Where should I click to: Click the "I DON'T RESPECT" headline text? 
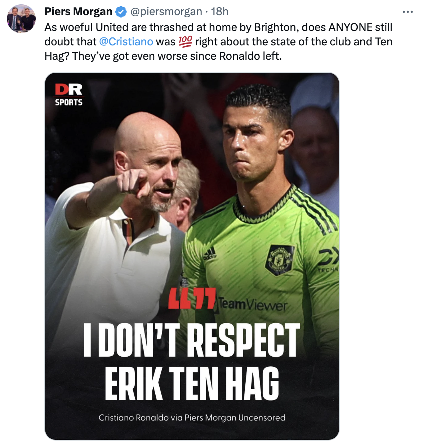pyautogui.click(x=192, y=340)
